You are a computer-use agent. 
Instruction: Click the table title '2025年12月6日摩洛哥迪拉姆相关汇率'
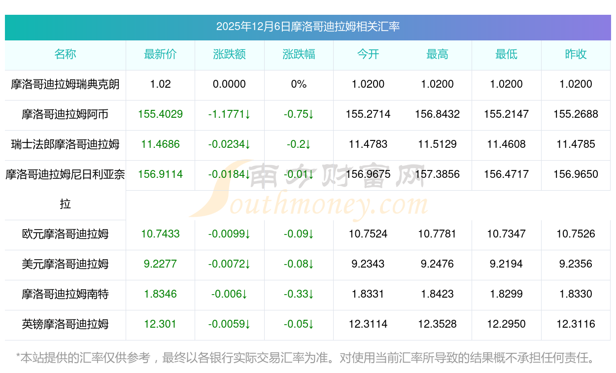(308, 27)
